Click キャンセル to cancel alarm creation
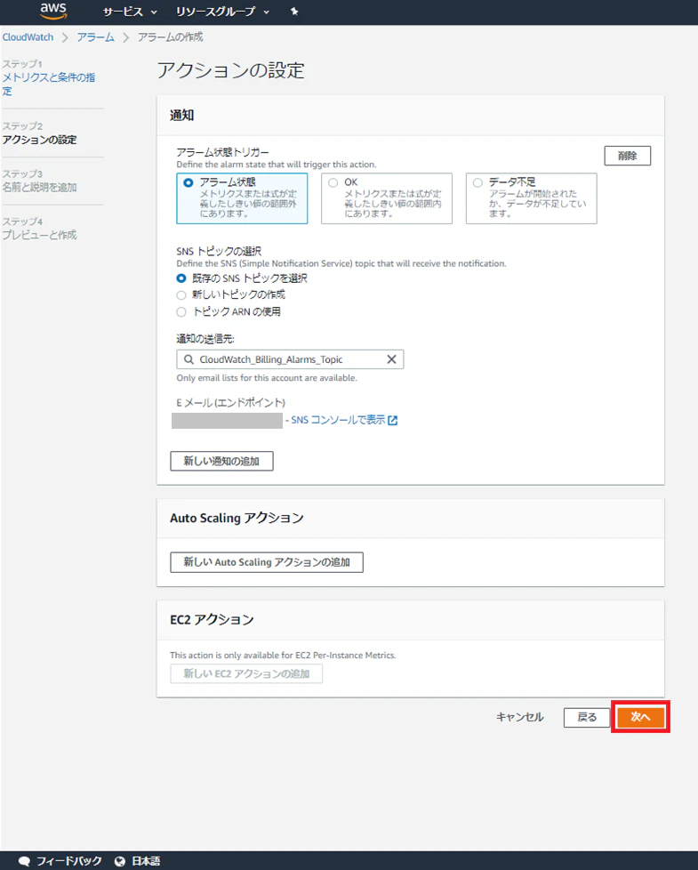This screenshot has height=870, width=698. pyautogui.click(x=519, y=717)
